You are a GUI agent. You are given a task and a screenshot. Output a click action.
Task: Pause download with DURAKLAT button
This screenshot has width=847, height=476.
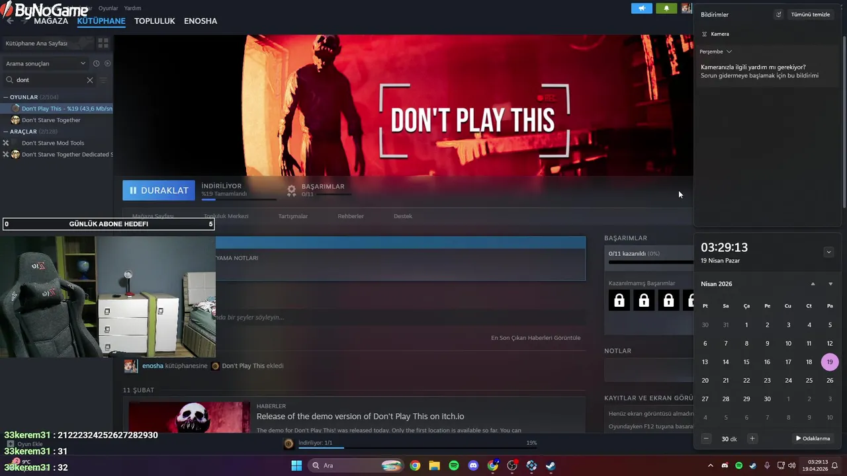159,190
